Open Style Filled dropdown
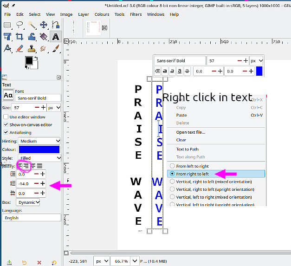This screenshot has height=266, width=291. pyautogui.click(x=39, y=158)
